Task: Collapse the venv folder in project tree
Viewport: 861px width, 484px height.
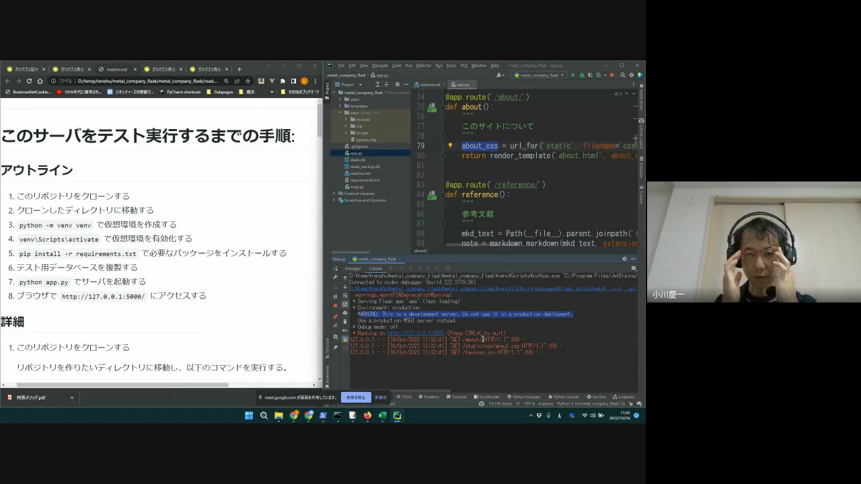Action: (x=340, y=113)
